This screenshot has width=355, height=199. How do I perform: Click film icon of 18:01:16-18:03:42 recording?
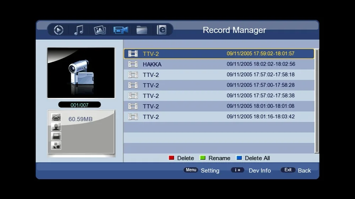(x=133, y=117)
